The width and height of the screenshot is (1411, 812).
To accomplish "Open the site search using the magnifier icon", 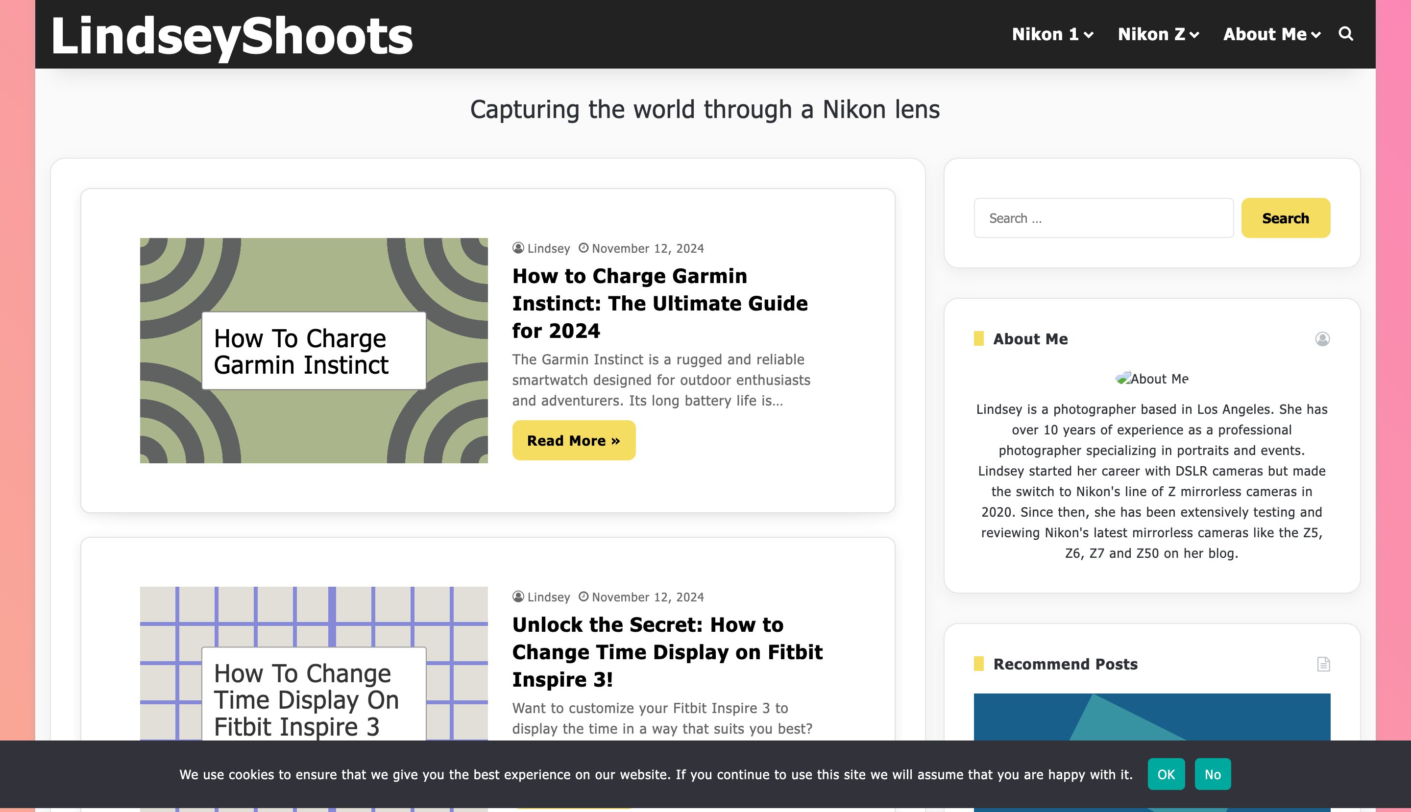I will click(x=1346, y=35).
